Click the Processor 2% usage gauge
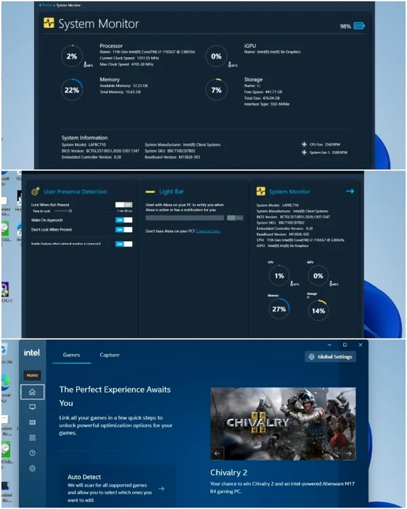Image resolution: width=407 pixels, height=509 pixels. click(x=72, y=56)
